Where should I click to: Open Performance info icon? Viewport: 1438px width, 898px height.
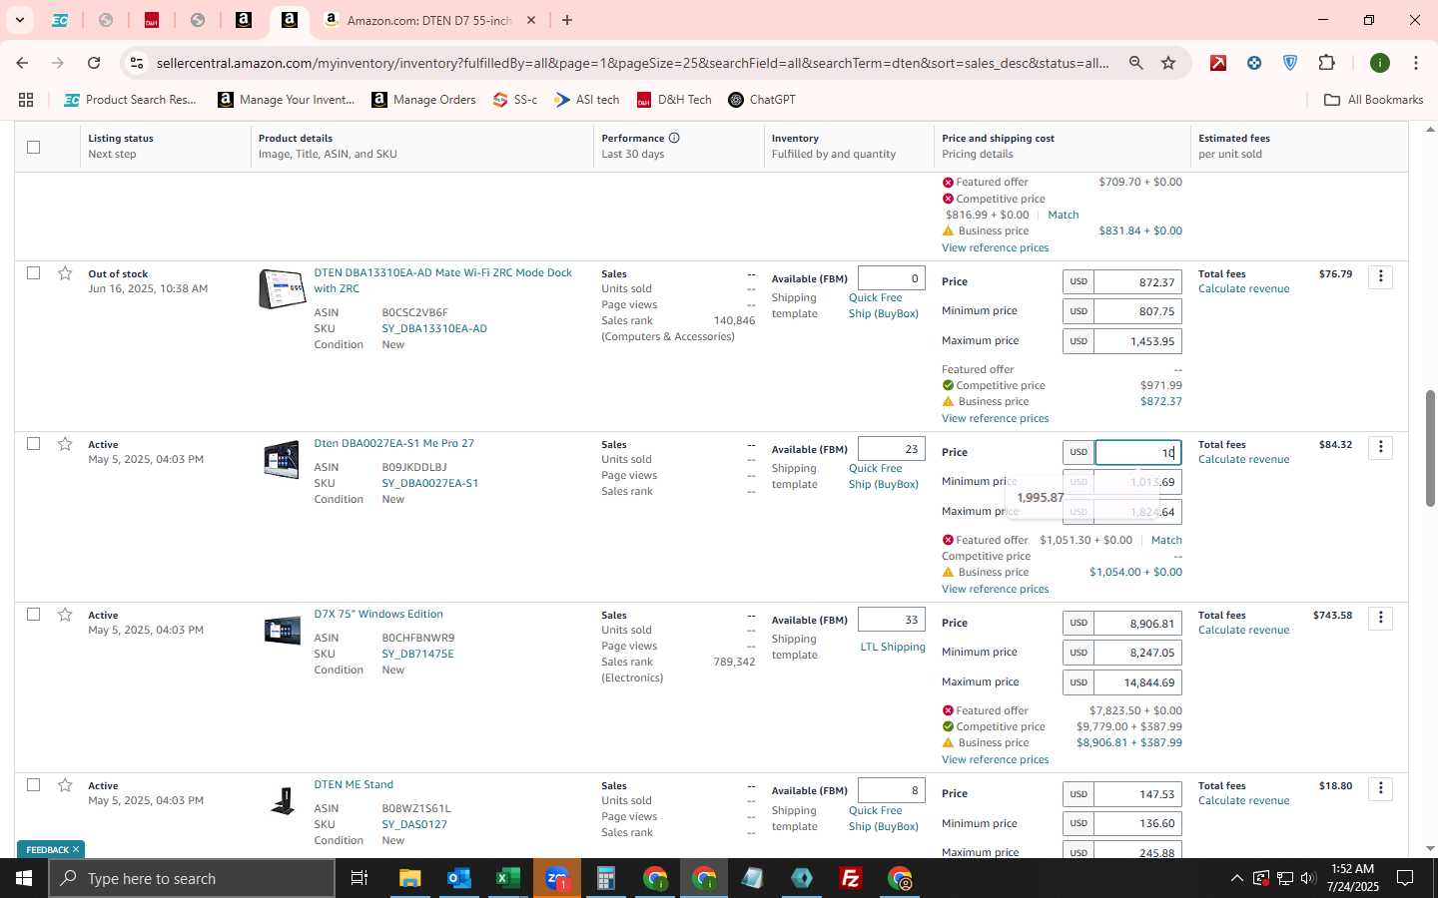tap(674, 138)
